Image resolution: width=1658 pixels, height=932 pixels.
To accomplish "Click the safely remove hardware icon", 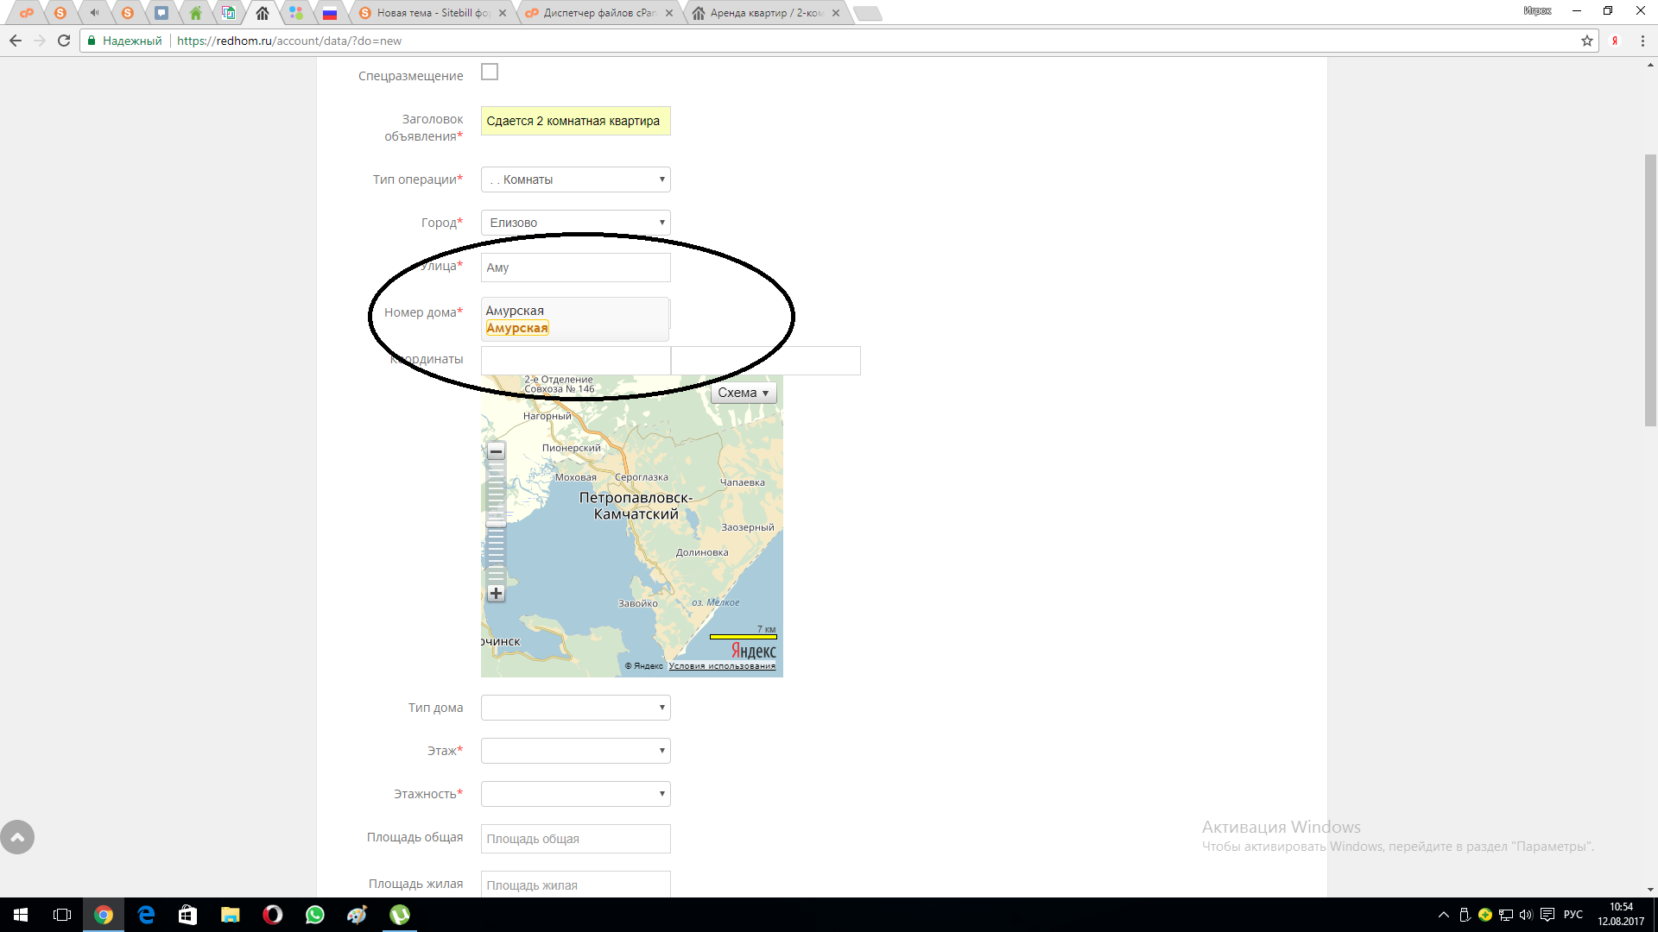I will 1465,915.
